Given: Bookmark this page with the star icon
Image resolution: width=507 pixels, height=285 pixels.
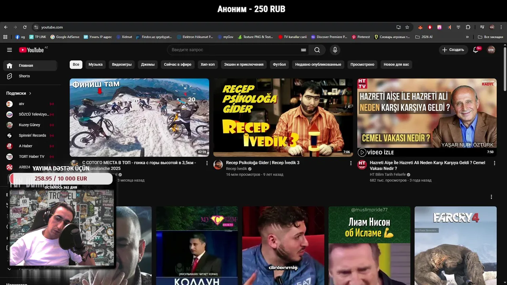Looking at the screenshot, I should coord(407,27).
